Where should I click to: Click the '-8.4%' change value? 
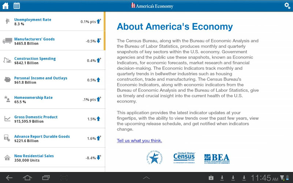tap(90, 158)
